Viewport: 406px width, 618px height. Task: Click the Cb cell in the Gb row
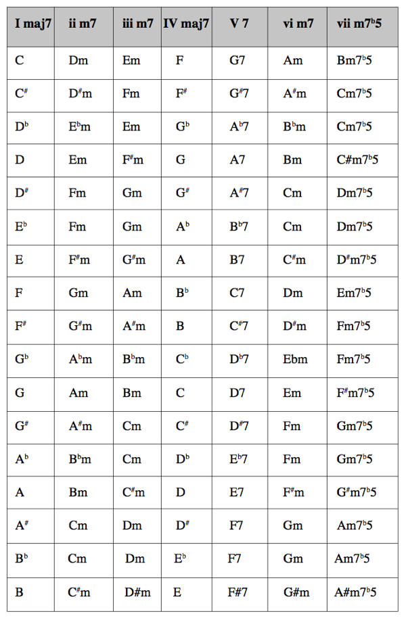pos(187,360)
